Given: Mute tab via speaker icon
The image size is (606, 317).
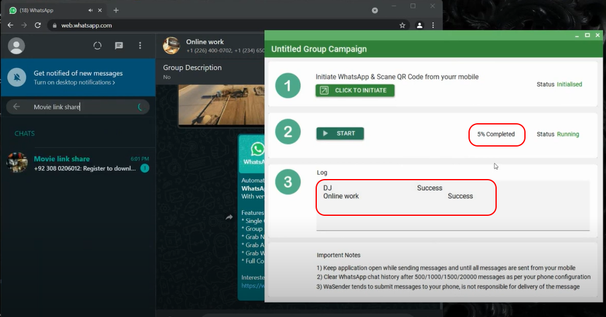Looking at the screenshot, I should point(91,10).
